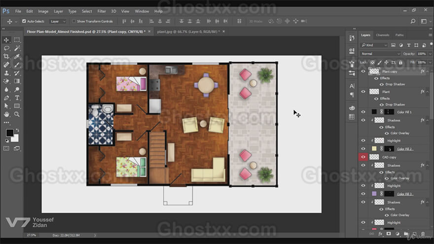Switch to the Paths tab
The width and height of the screenshot is (434, 244).
coord(399,35)
